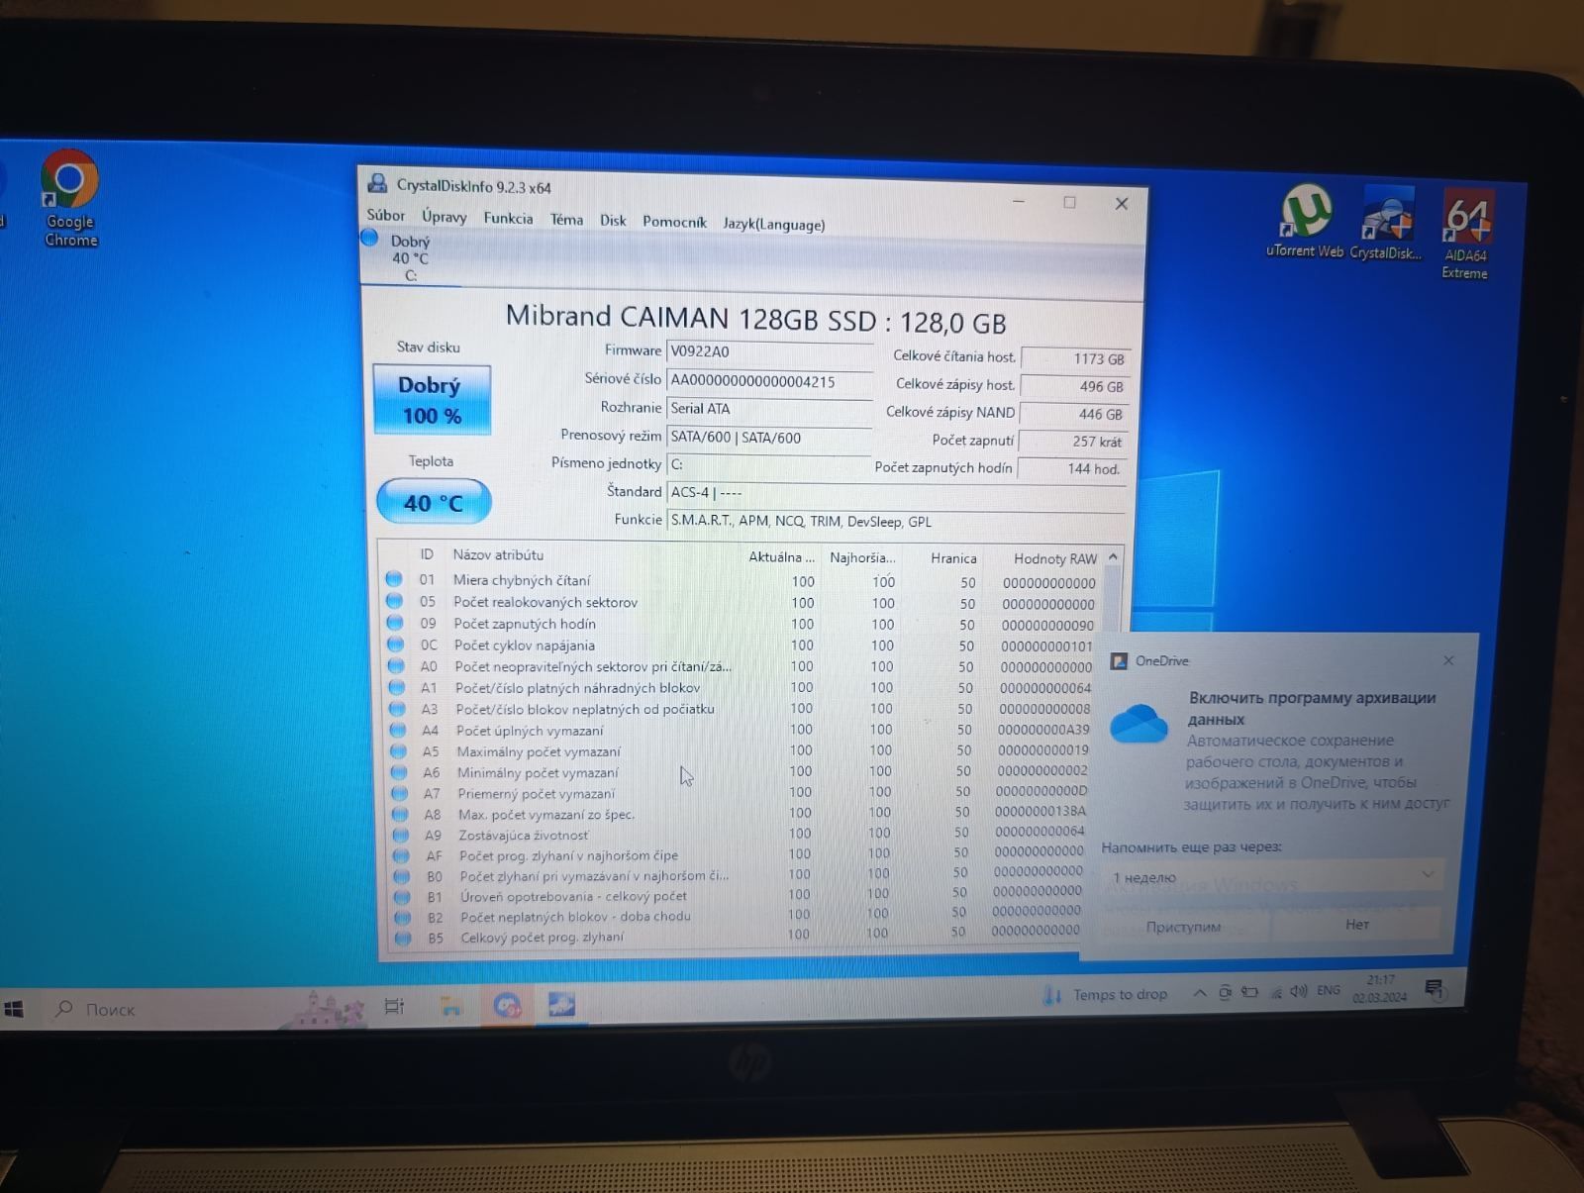Viewport: 1584px width, 1193px height.
Task: Click status icon of attribute 0C row
Action: (x=395, y=644)
